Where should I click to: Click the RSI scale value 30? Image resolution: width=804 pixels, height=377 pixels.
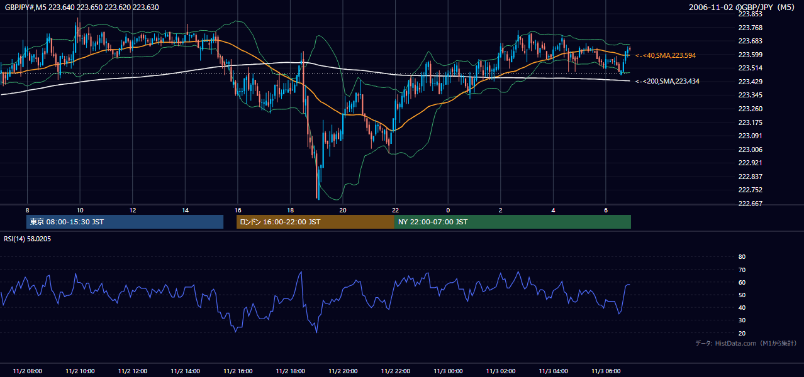coord(742,320)
